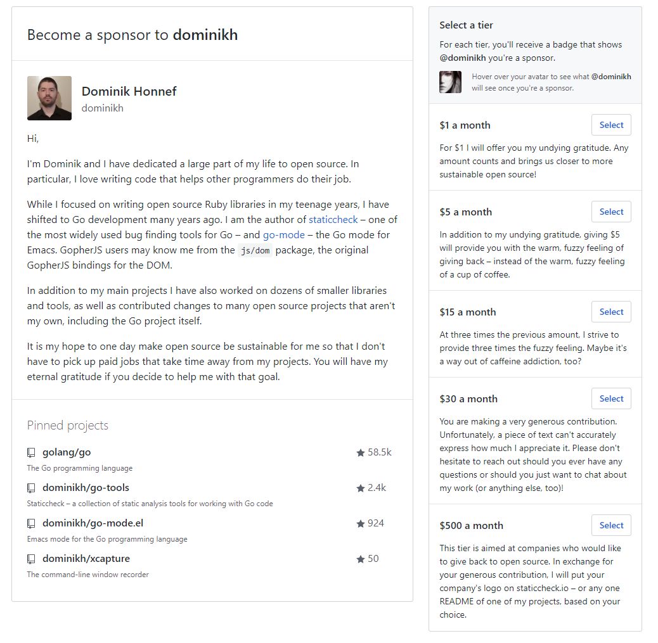
Task: Select the $5 a month tier
Action: coord(611,212)
